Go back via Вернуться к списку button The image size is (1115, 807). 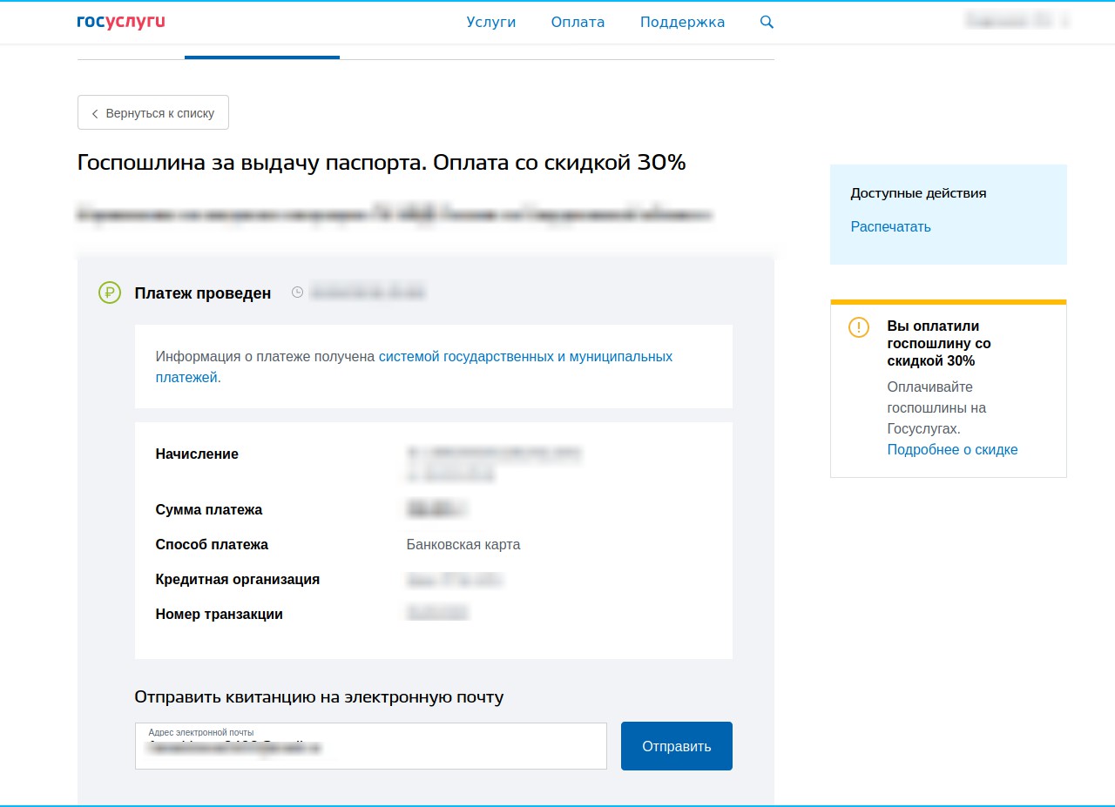pyautogui.click(x=153, y=113)
